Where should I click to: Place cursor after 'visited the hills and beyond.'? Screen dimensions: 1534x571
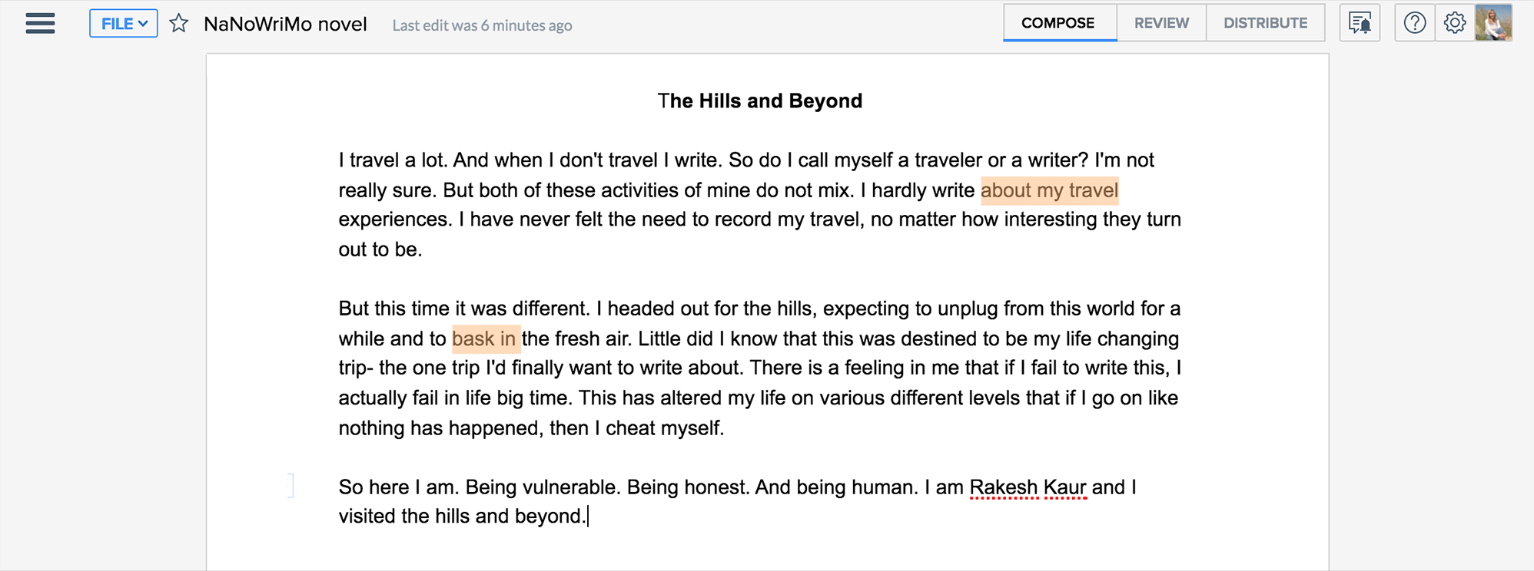pyautogui.click(x=587, y=517)
